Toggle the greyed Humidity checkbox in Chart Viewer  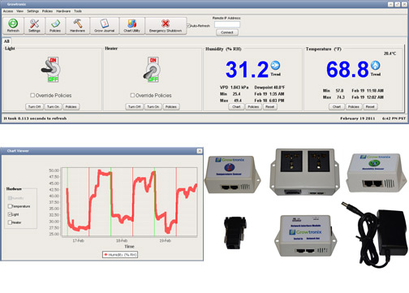10,198
